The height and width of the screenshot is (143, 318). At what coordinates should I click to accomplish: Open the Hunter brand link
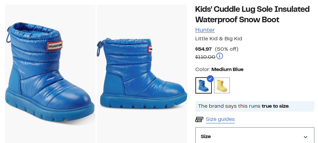[x=205, y=30]
